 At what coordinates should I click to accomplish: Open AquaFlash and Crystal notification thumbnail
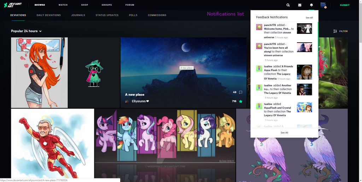pos(304,107)
